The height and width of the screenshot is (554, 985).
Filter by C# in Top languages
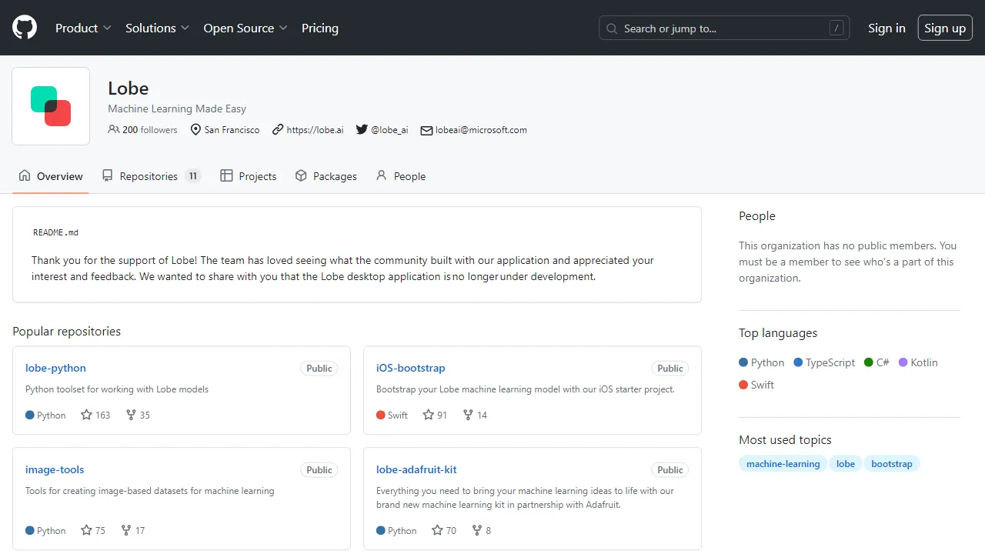point(876,362)
